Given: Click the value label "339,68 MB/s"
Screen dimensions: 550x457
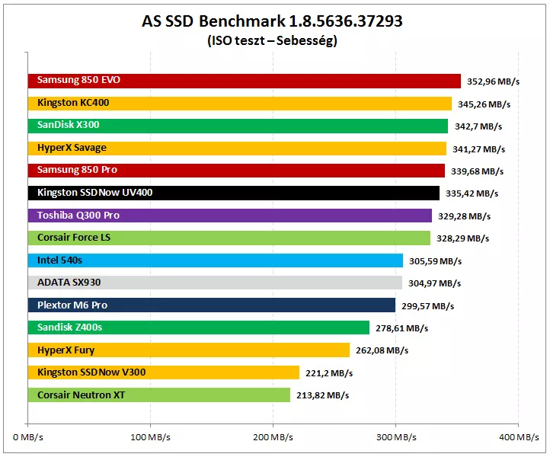Looking at the screenshot, I should click(477, 171).
